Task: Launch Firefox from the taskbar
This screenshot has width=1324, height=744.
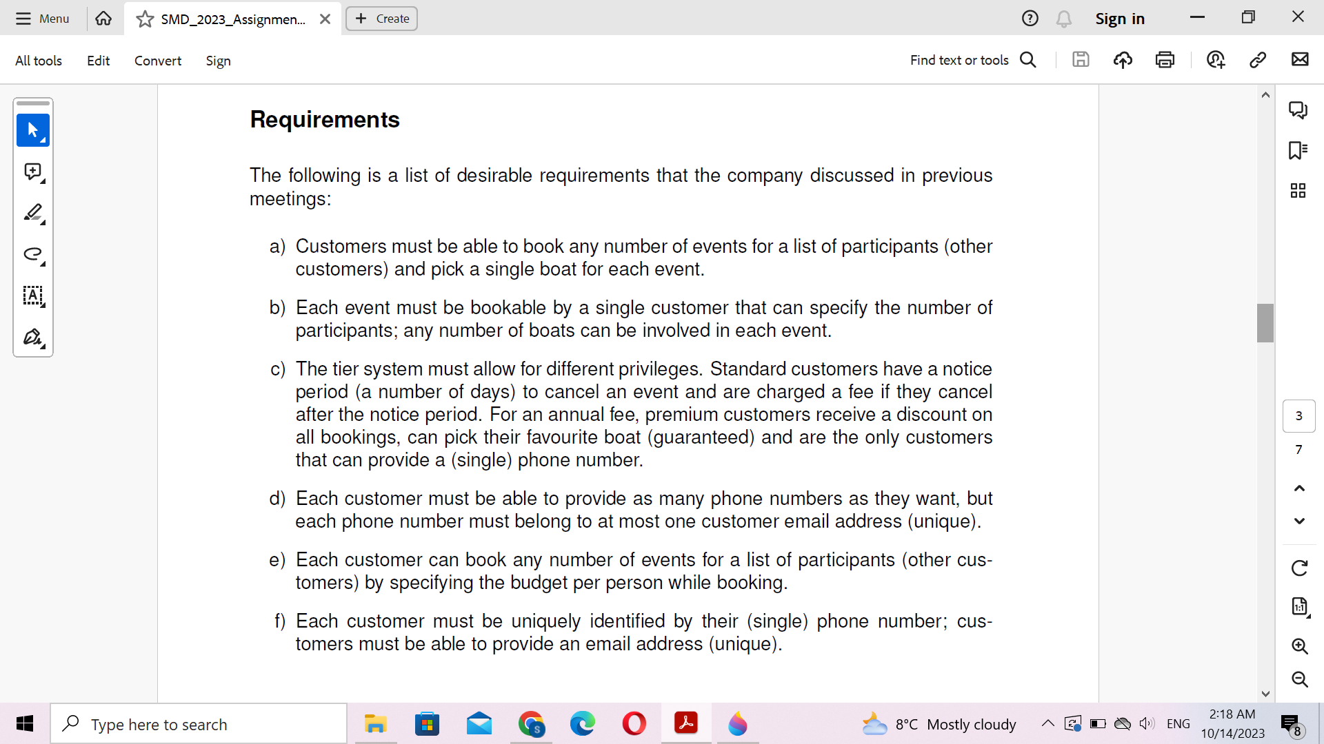Action: coord(737,724)
